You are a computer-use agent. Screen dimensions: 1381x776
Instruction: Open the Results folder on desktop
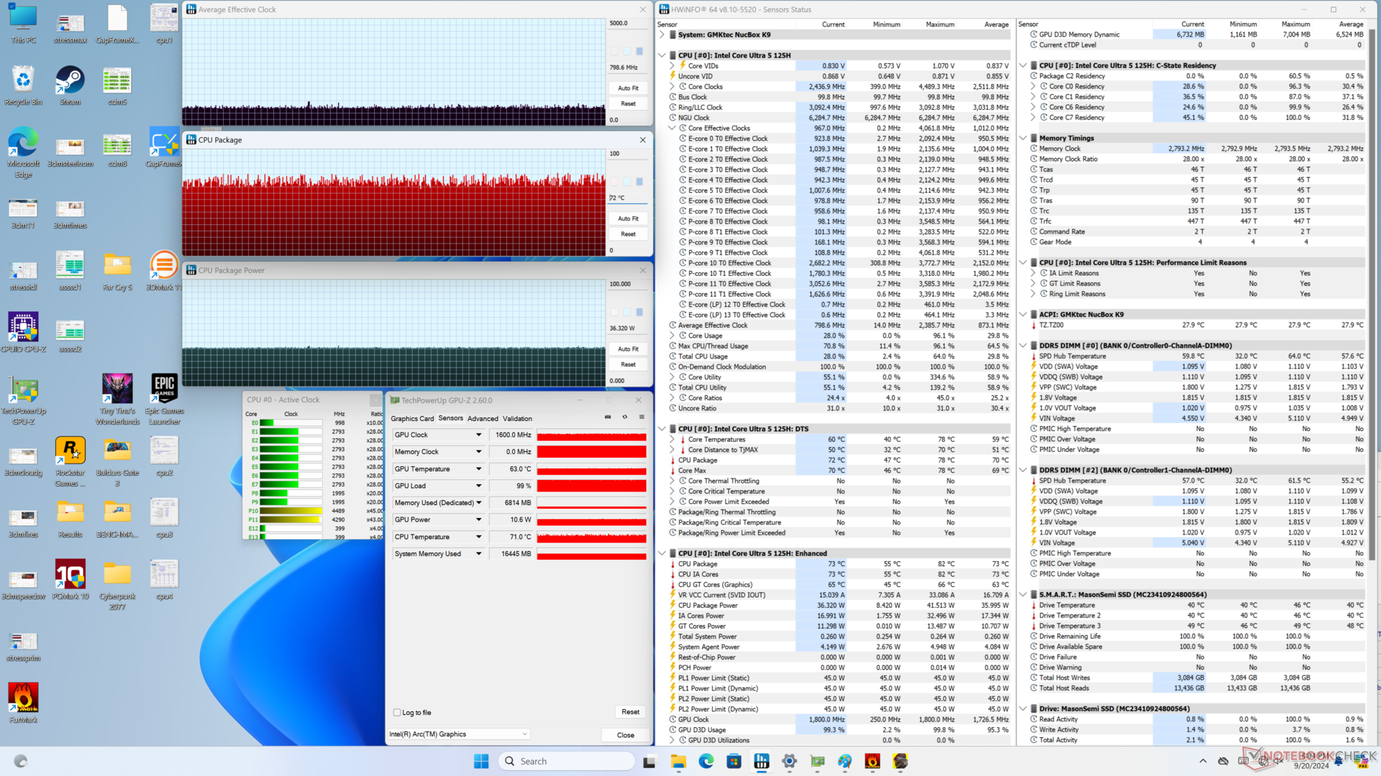click(x=70, y=517)
